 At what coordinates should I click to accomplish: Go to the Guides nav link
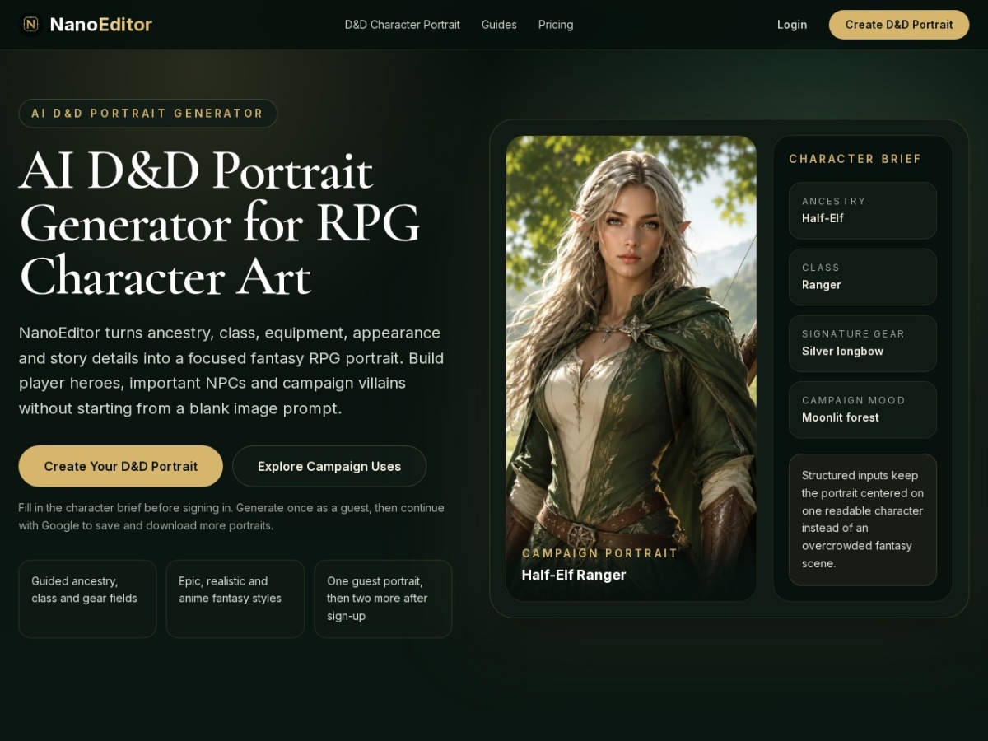pyautogui.click(x=499, y=25)
